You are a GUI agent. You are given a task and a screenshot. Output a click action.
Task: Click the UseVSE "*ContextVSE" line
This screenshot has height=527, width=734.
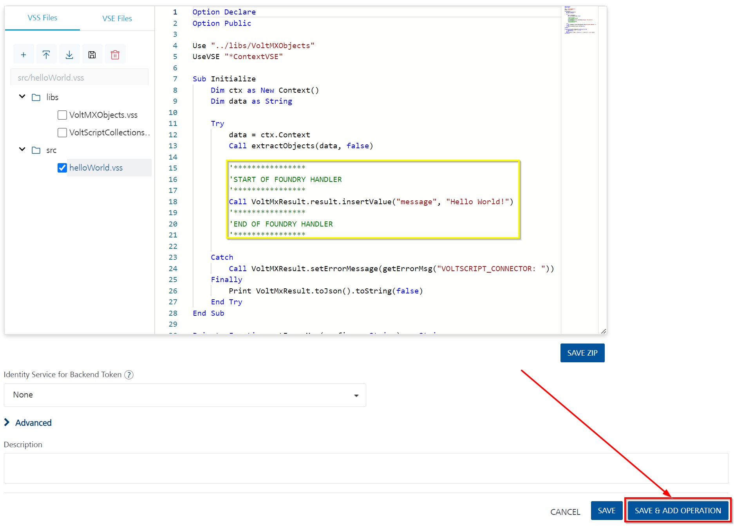click(237, 57)
